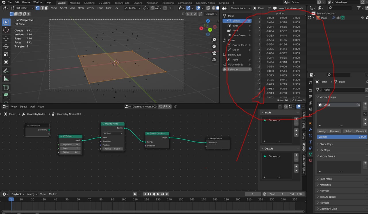Screen dimensions: 368x214
Task: Expand the Shape Keys panel
Action: [326, 144]
